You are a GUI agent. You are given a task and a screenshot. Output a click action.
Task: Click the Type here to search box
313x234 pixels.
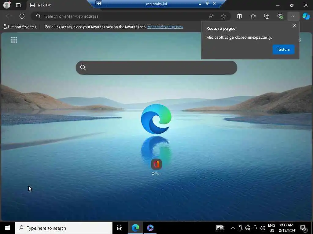tap(64, 228)
